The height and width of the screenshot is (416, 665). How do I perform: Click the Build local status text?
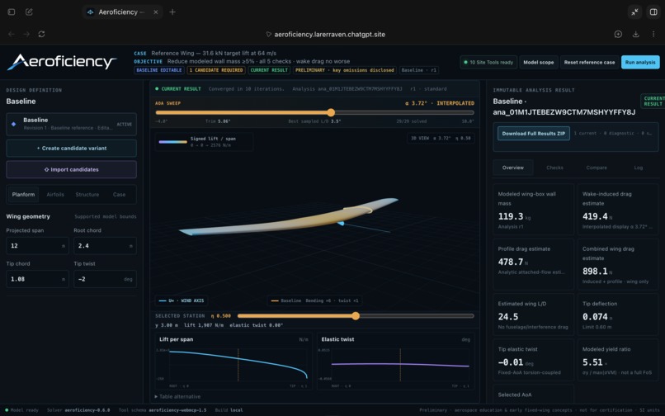[229, 410]
